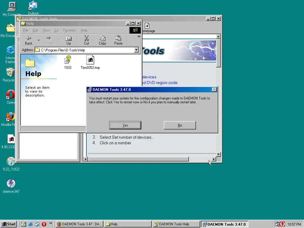This screenshot has width=304, height=228.
Task: Click scroll down arrow in DAEMON Tools Help
Action: (x=218, y=154)
